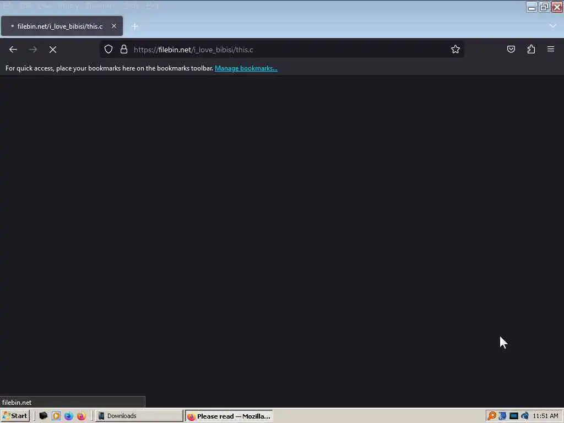Launch the blue browser quick-launch icon
Viewport: 564px width, 423px height.
tap(68, 416)
